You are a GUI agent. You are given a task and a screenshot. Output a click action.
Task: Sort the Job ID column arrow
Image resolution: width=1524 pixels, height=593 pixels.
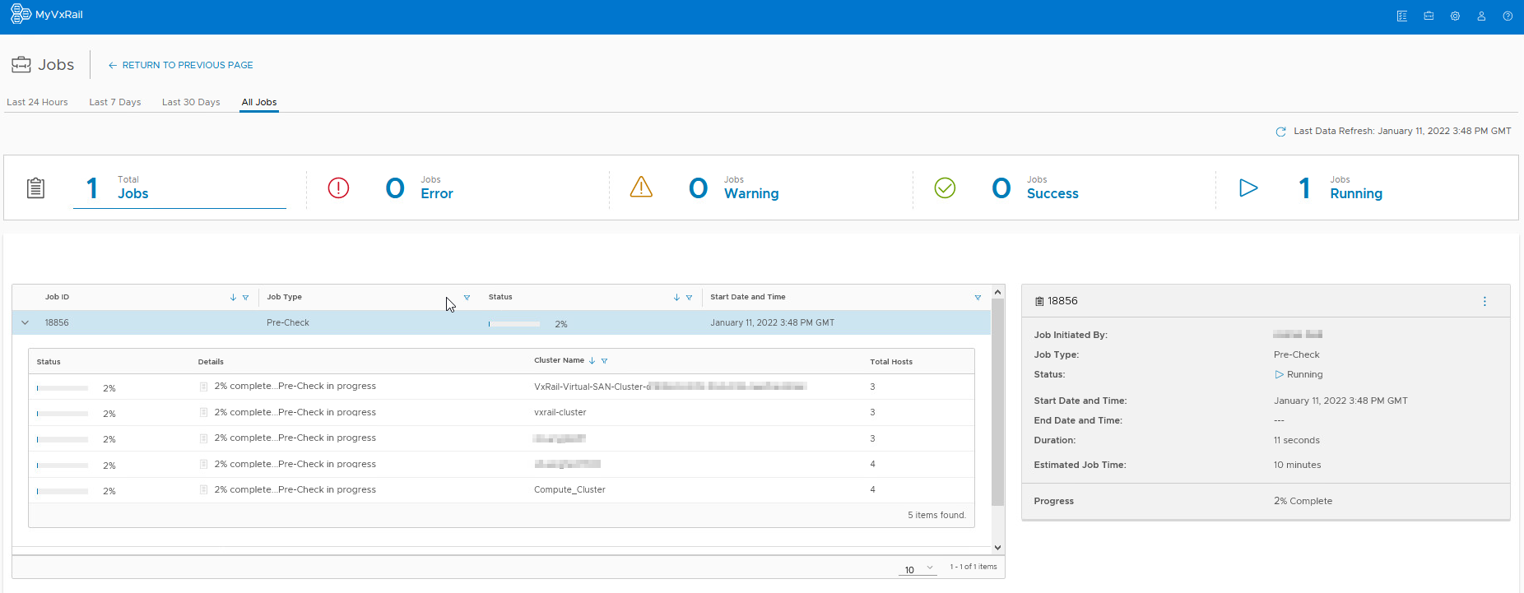[233, 298]
